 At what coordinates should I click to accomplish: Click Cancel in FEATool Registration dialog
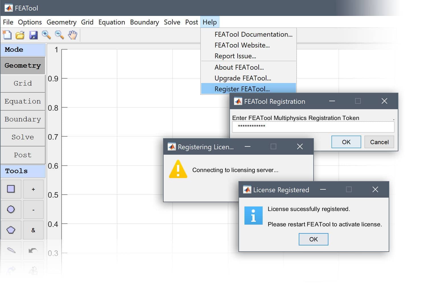click(379, 142)
